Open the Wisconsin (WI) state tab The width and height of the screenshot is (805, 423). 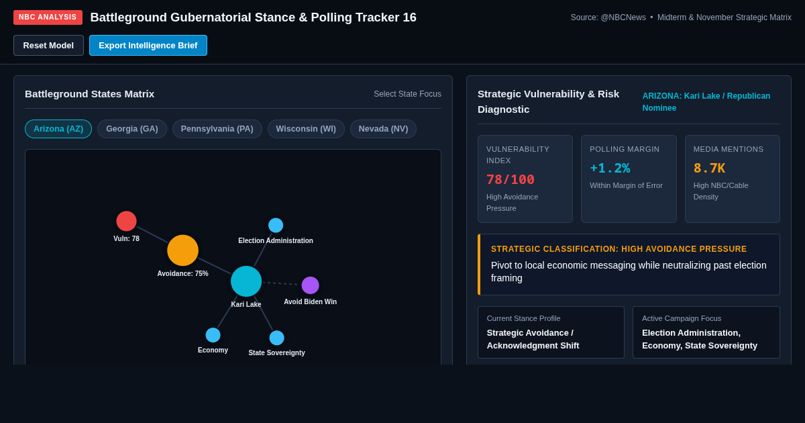point(306,129)
